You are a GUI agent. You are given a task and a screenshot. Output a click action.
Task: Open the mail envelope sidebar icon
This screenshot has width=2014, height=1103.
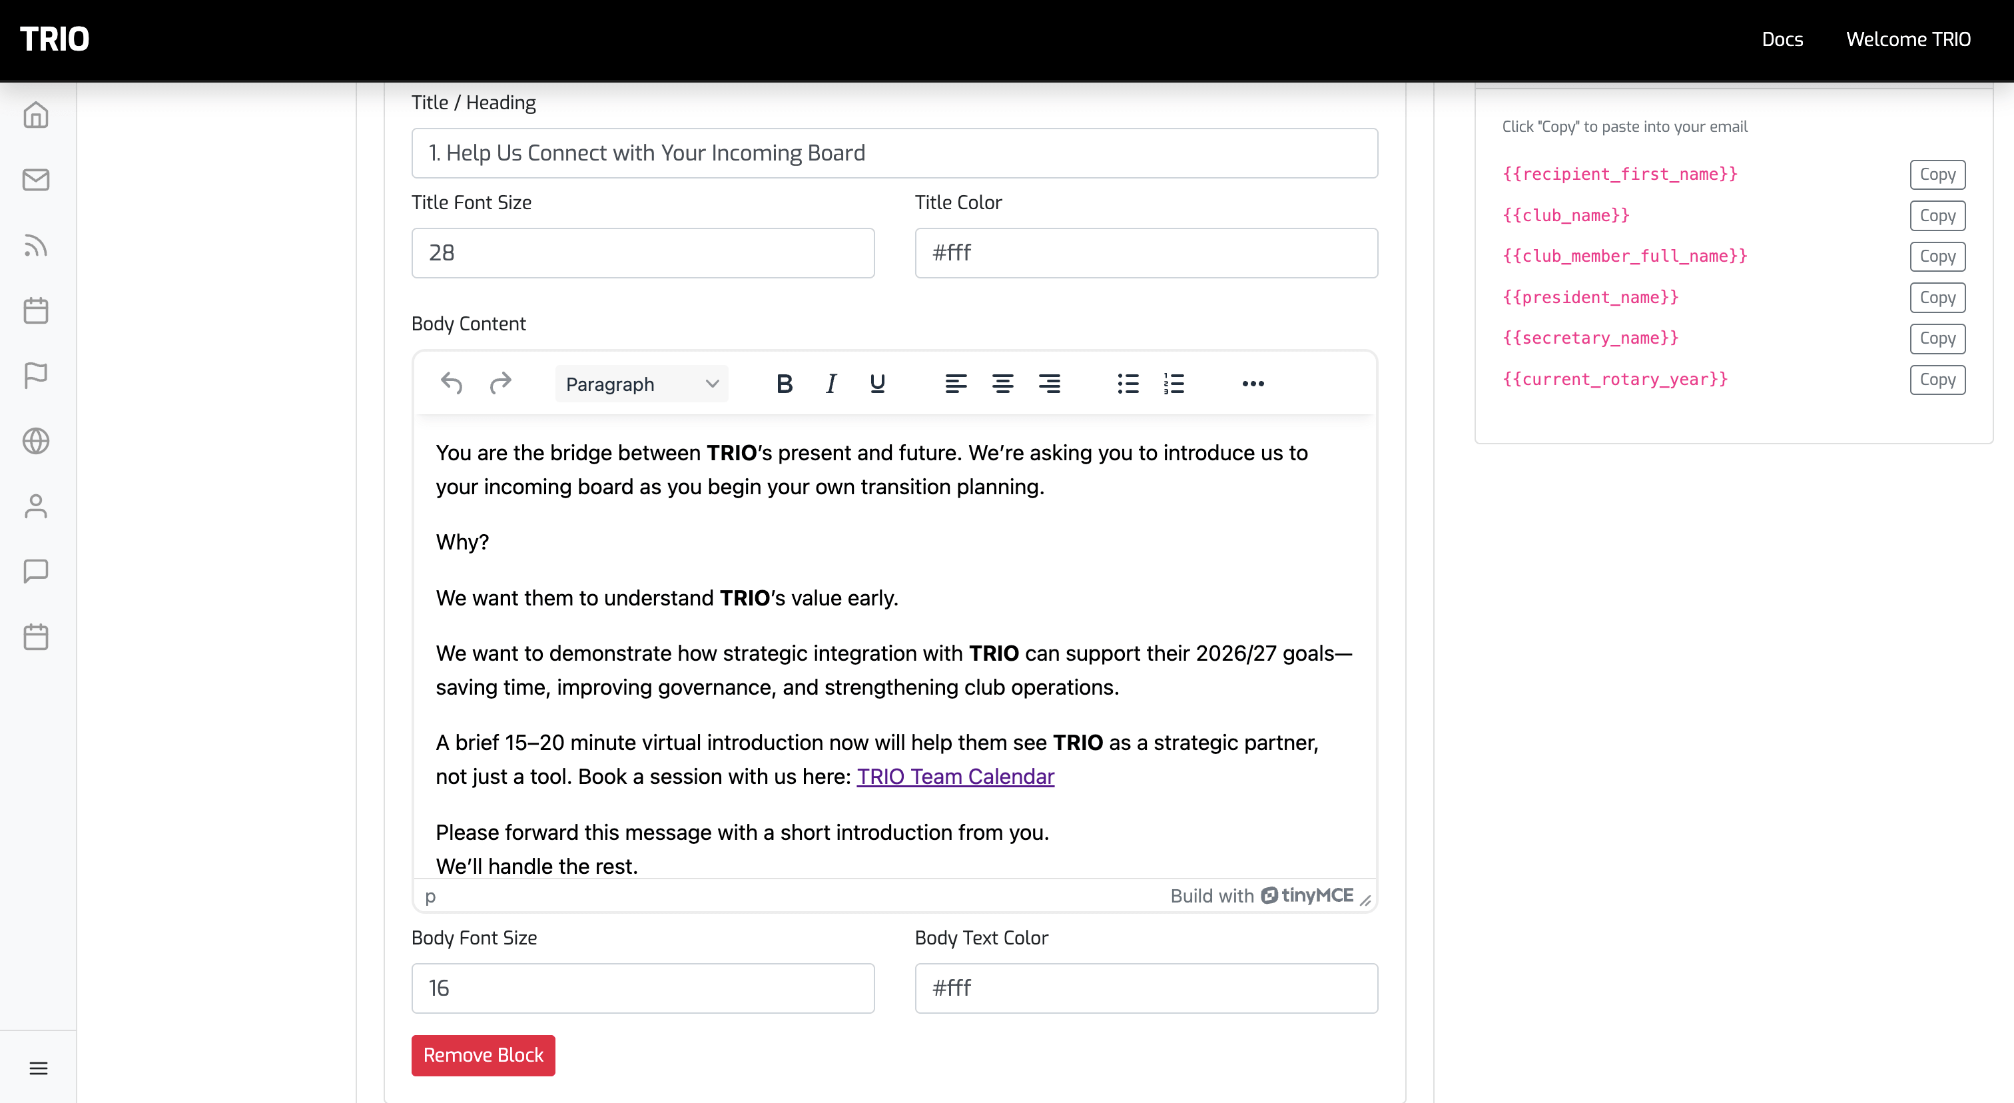(x=36, y=180)
